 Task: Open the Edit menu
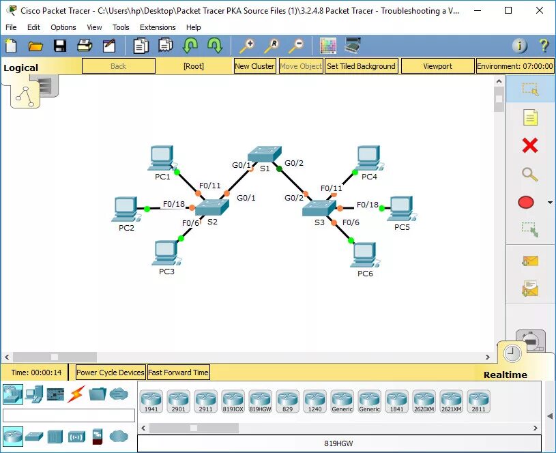click(33, 27)
